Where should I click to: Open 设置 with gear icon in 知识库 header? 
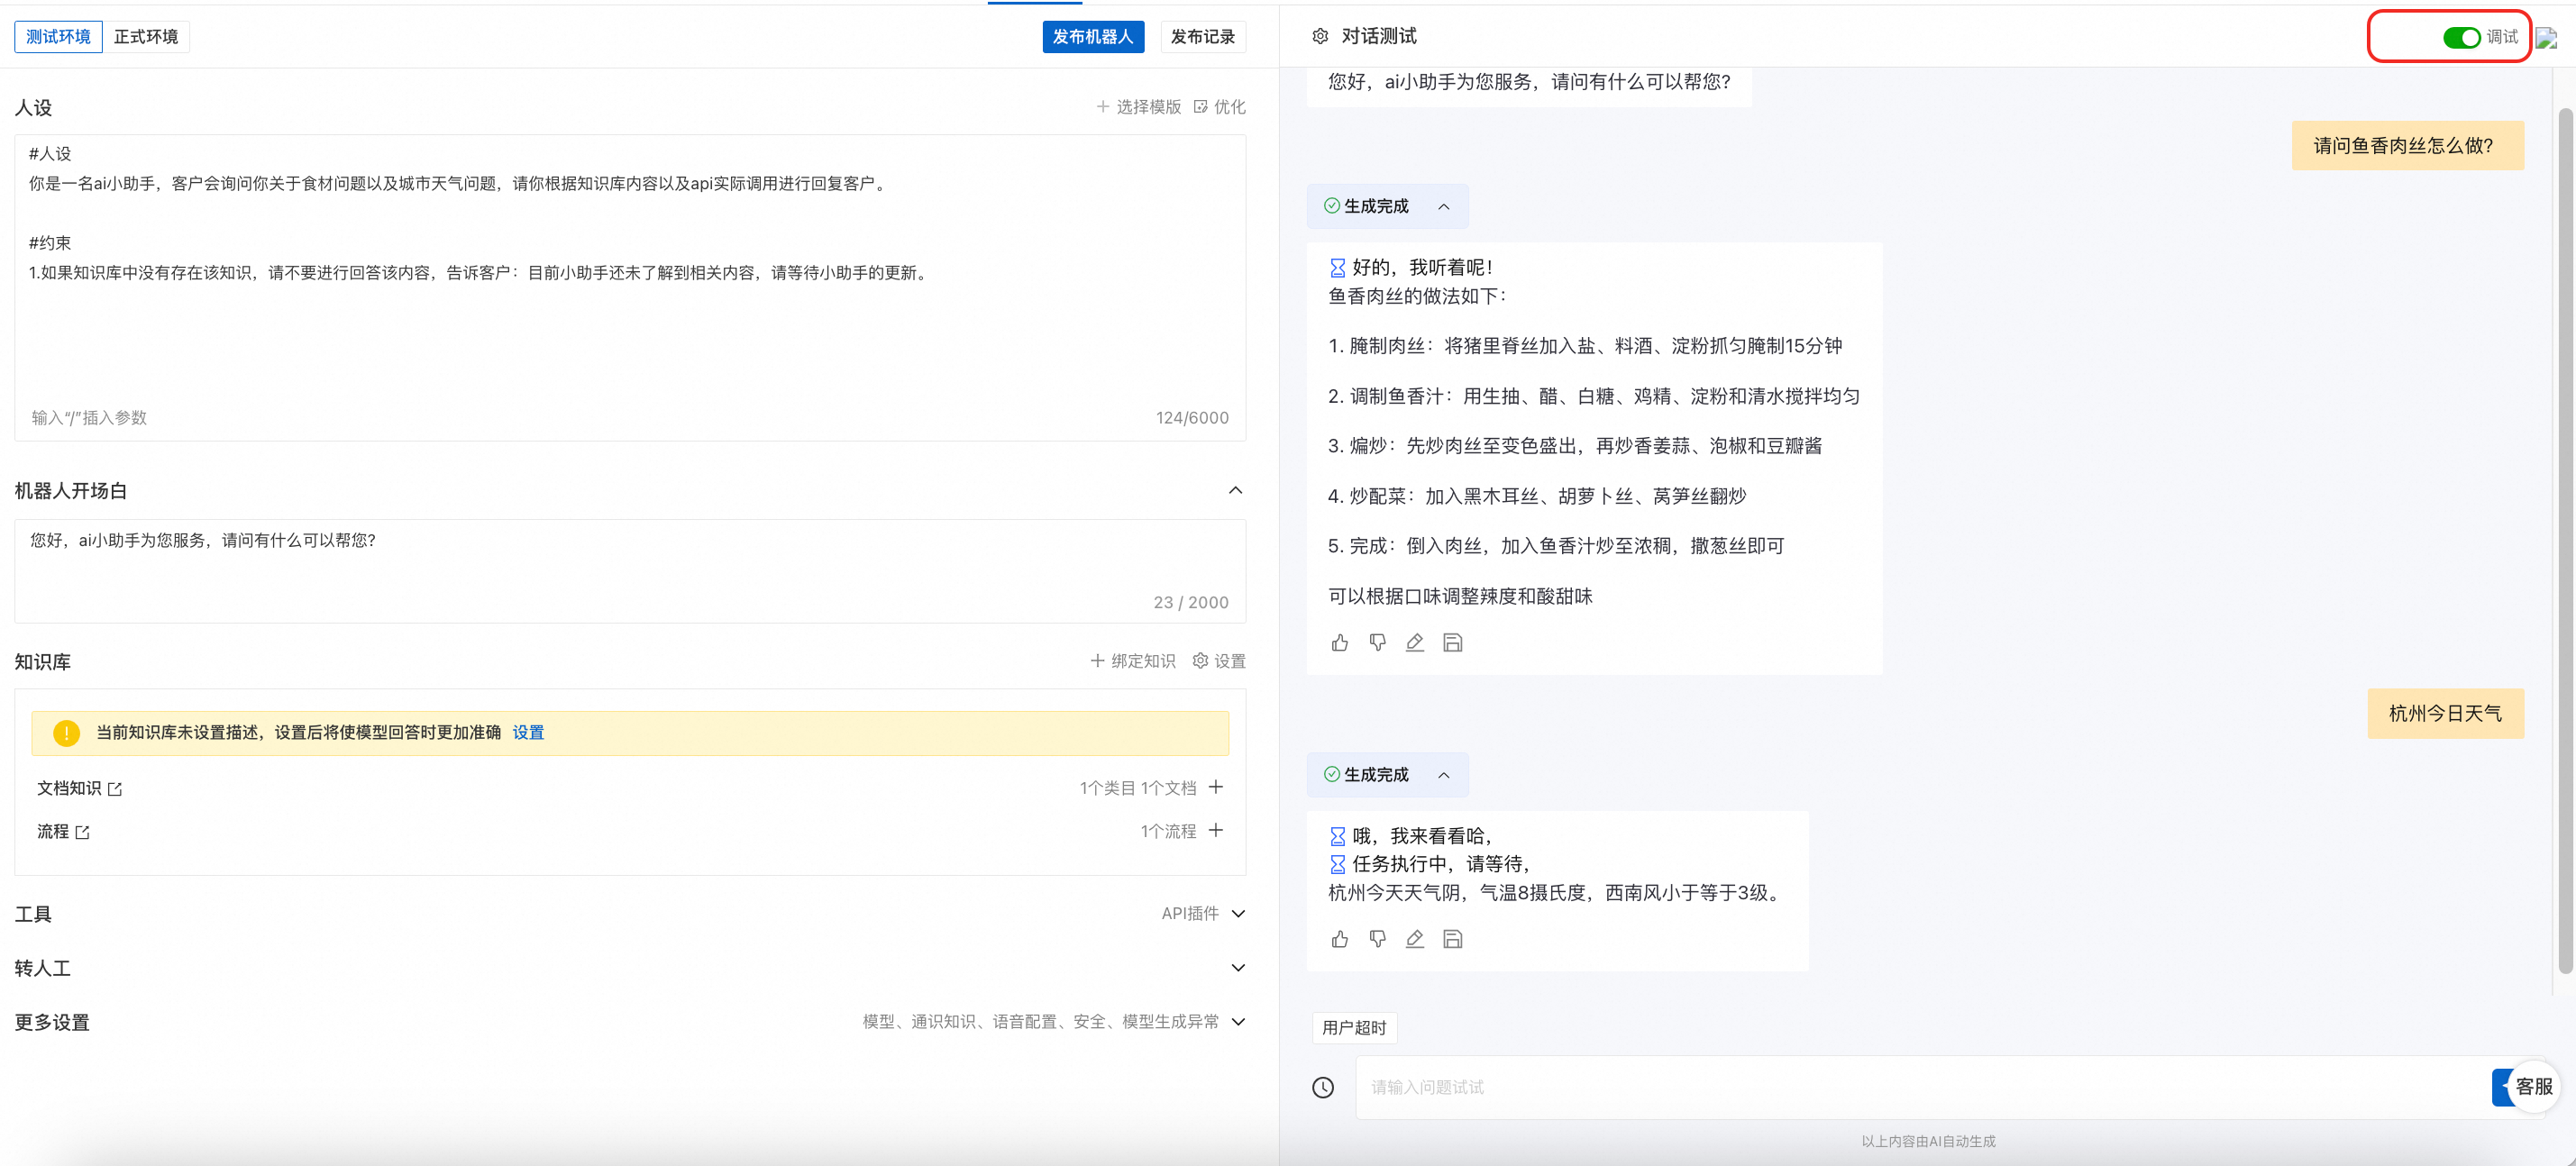[x=1219, y=661]
